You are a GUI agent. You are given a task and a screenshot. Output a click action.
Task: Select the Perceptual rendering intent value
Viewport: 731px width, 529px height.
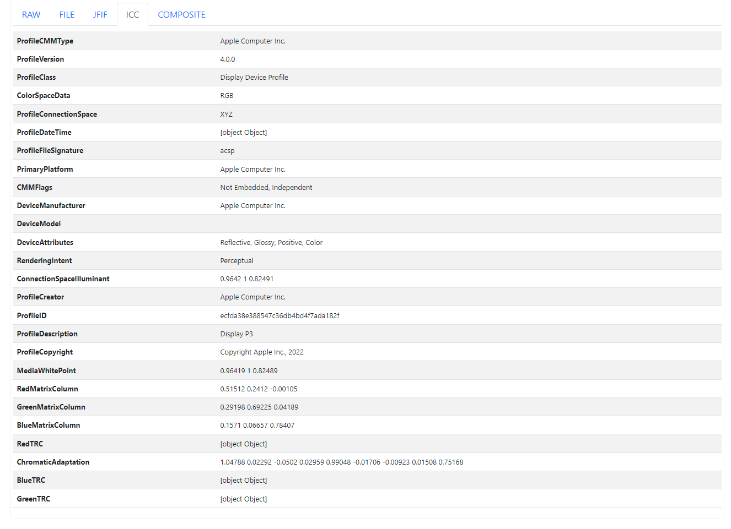click(x=237, y=261)
